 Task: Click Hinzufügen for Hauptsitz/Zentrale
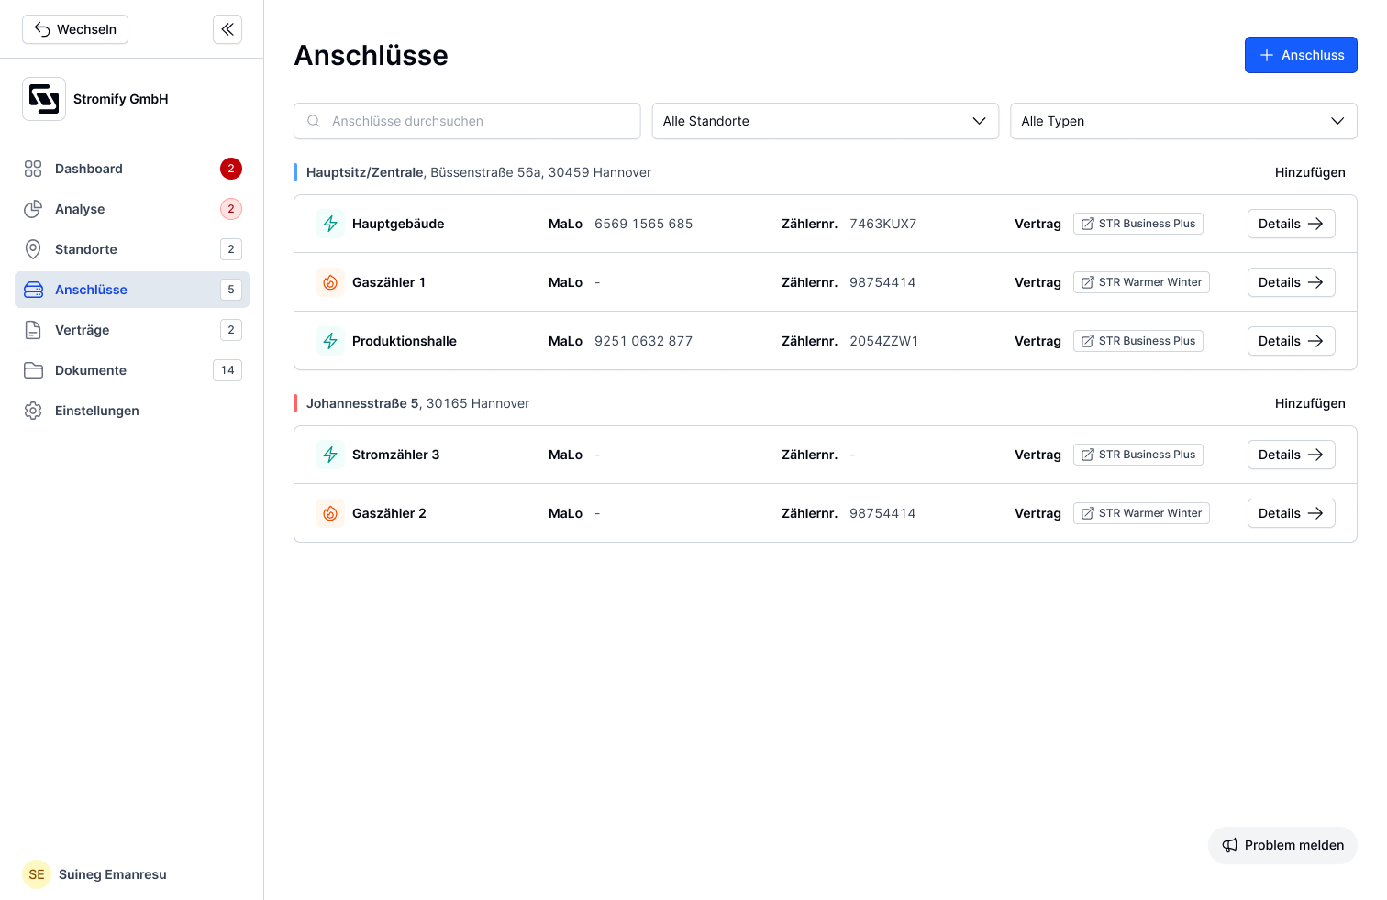pyautogui.click(x=1310, y=172)
